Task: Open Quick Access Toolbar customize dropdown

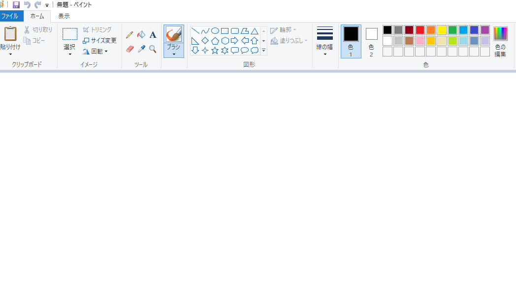Action: point(47,5)
